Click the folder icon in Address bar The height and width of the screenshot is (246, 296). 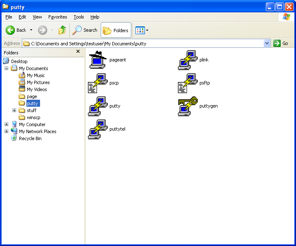26,44
